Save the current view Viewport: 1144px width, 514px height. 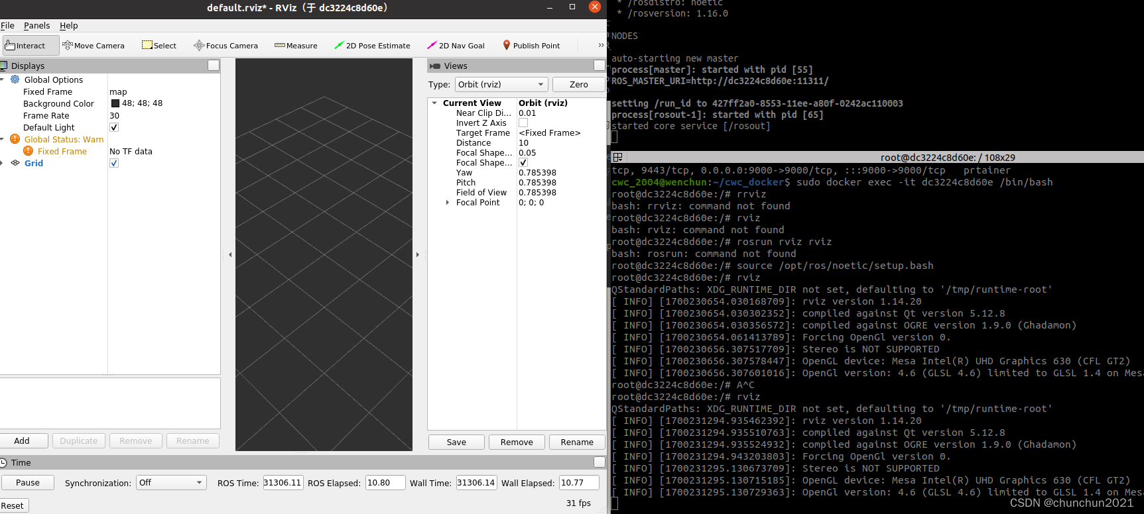456,442
